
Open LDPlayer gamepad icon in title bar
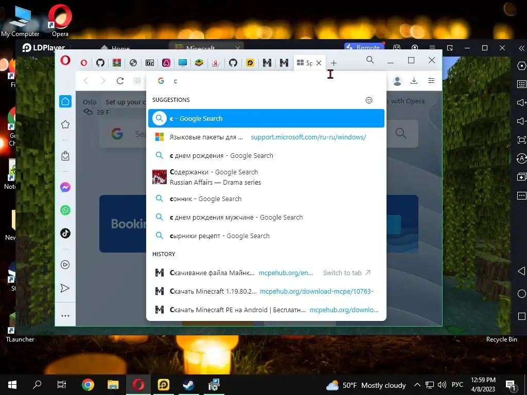(x=397, y=48)
